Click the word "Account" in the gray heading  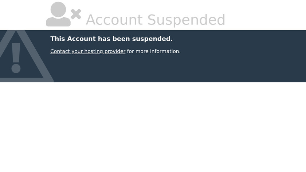pyautogui.click(x=114, y=20)
